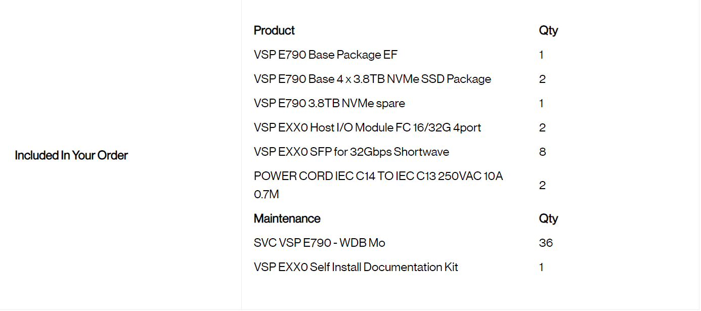Click the Product column header
The image size is (701, 311).
274,30
